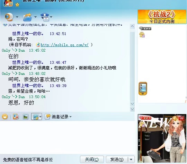Click LV7 diamond badge on QQ show
Viewport: 187px width, 164px height.
click(145, 118)
